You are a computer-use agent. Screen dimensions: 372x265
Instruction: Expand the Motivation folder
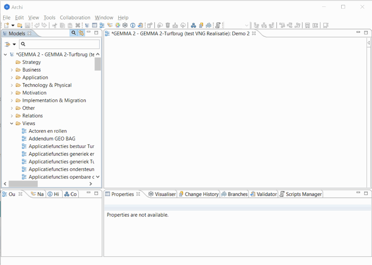[12, 93]
